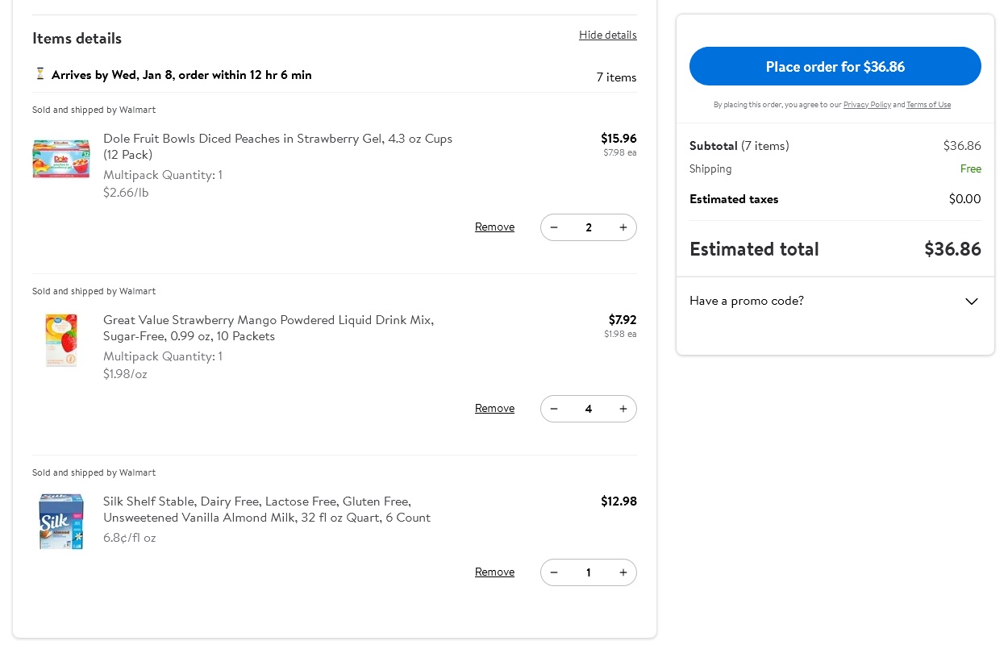Select the $7.92 price of Drink Mix
The height and width of the screenshot is (645, 1008).
pos(623,319)
